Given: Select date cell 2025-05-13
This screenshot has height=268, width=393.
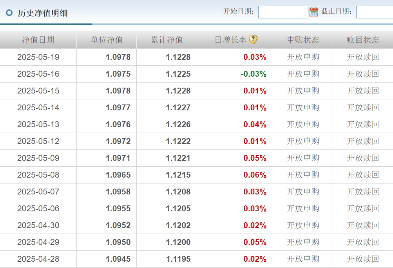Looking at the screenshot, I should 38,124.
